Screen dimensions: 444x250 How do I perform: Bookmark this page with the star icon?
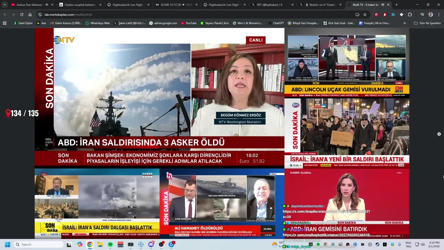click(x=365, y=15)
